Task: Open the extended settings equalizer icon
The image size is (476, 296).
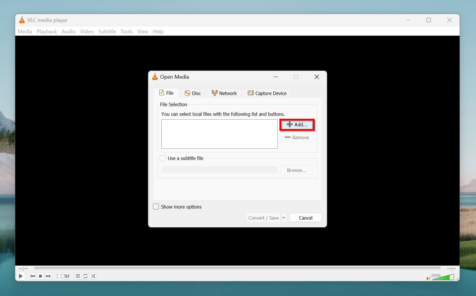Action: point(67,276)
